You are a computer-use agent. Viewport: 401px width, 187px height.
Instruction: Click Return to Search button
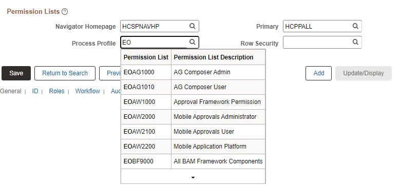(x=65, y=73)
